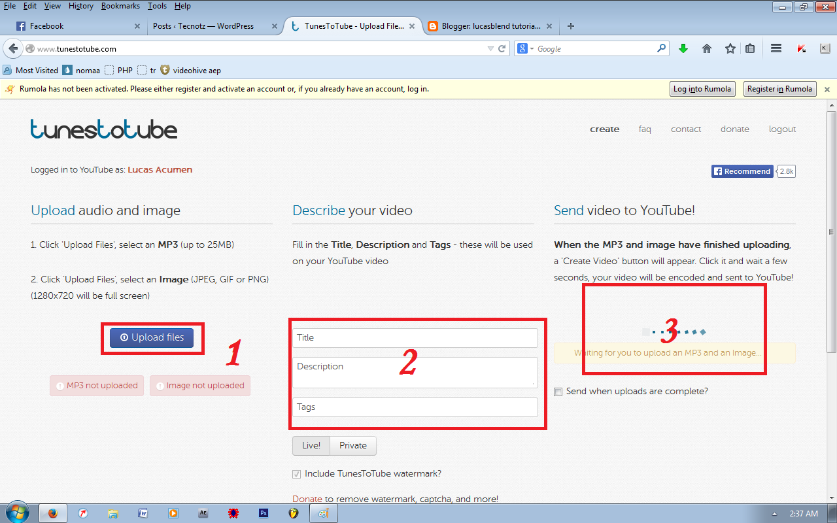Click the Lucas Acumen account name
The width and height of the screenshot is (837, 523).
(160, 170)
